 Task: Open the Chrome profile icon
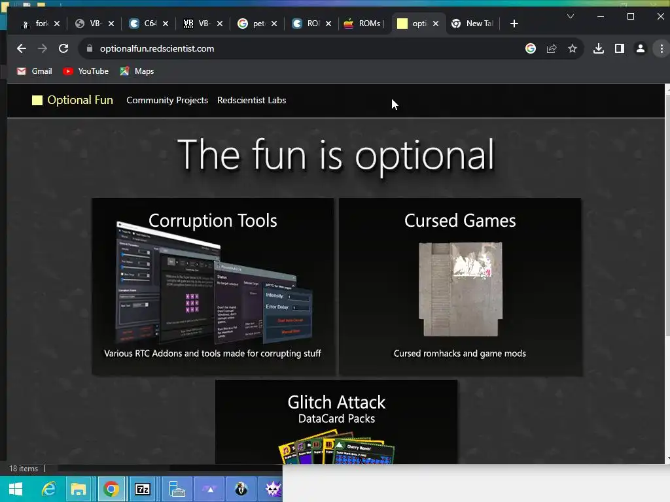coord(640,48)
